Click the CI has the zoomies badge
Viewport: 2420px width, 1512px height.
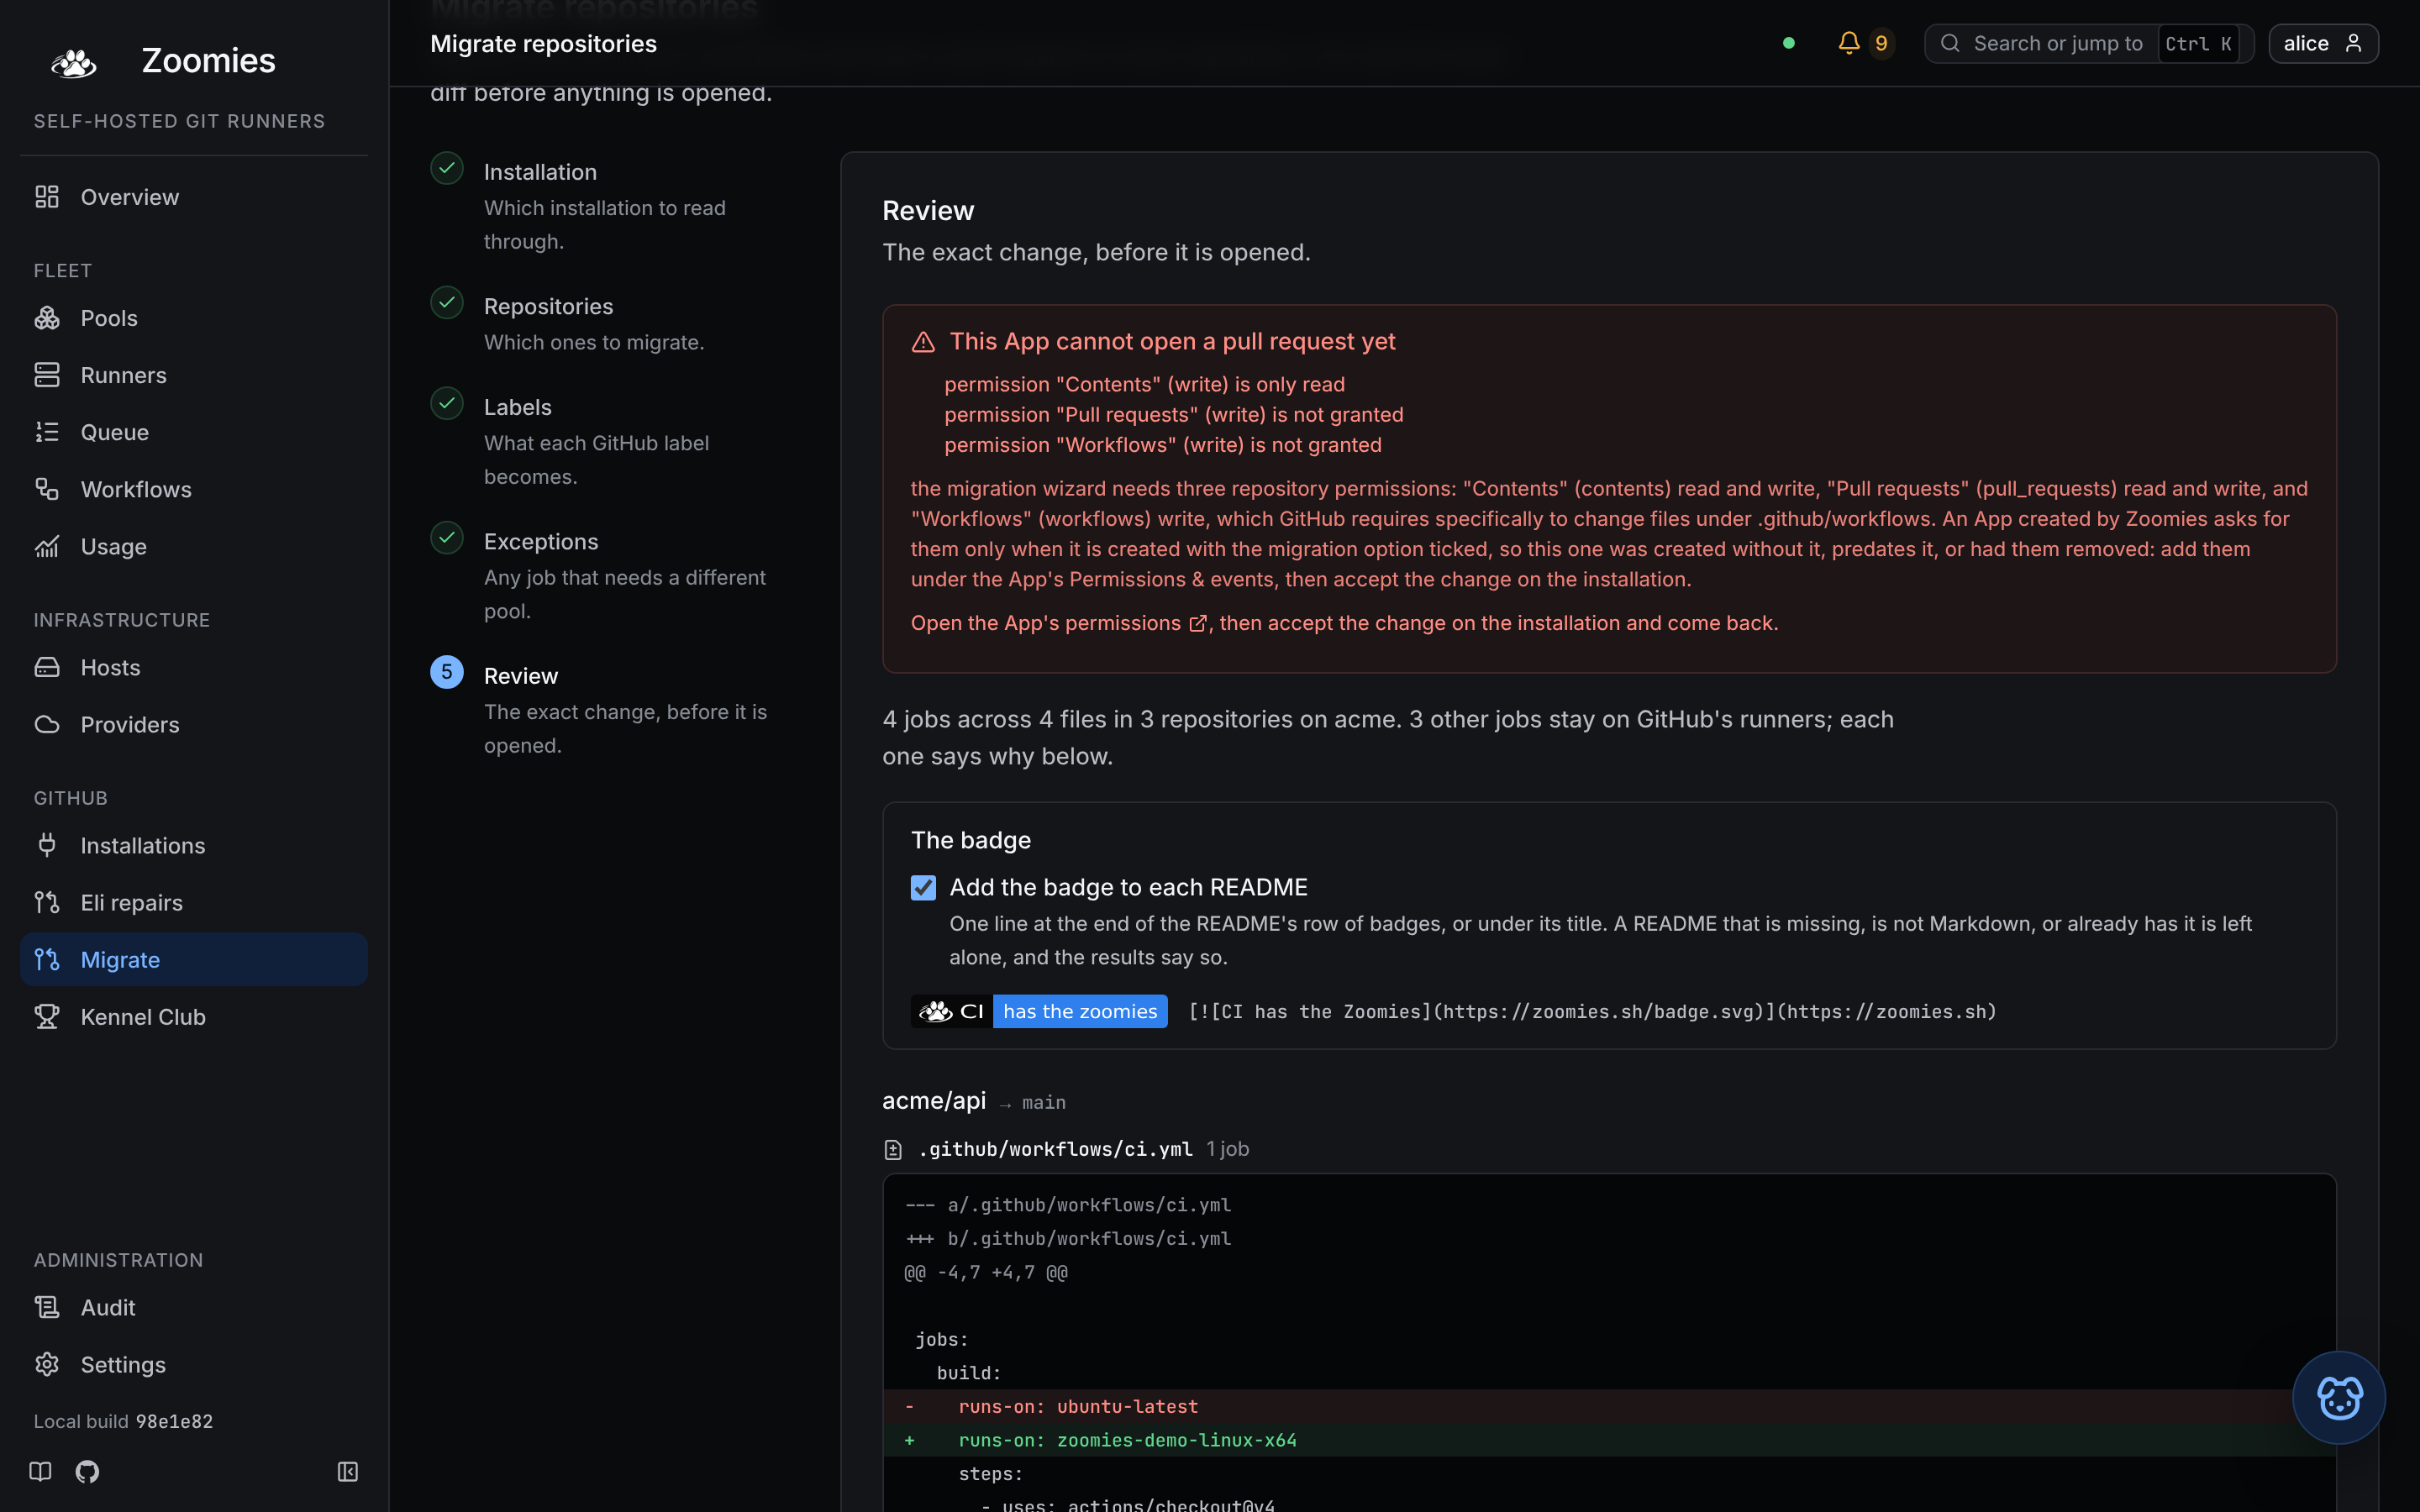click(1039, 1011)
